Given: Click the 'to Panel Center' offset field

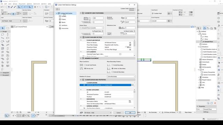Looking at the screenshot, I should [x=130, y=34].
